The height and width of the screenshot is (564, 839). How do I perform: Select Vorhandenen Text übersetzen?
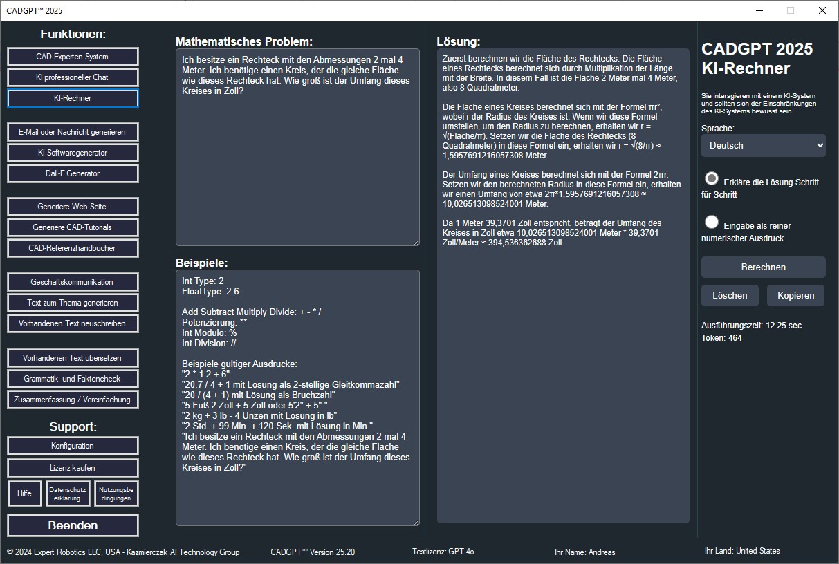[73, 358]
